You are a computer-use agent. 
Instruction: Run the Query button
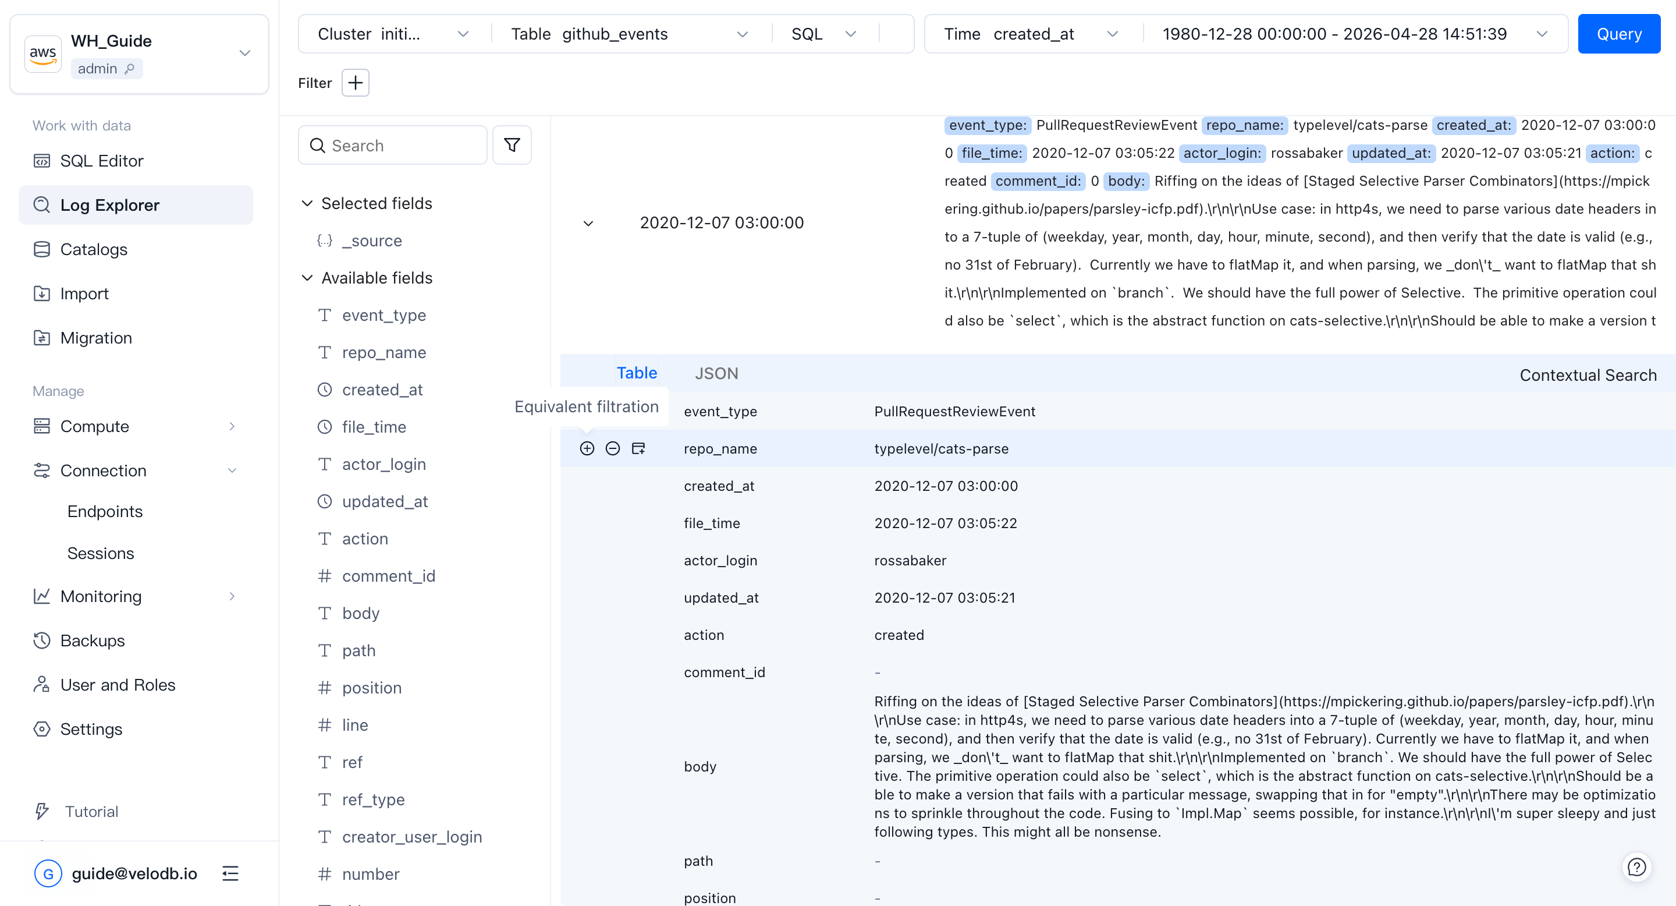(1618, 34)
